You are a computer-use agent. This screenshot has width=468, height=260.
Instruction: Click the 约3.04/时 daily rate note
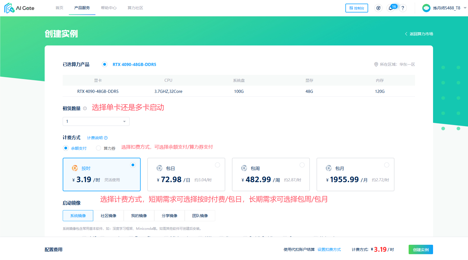coord(203,180)
